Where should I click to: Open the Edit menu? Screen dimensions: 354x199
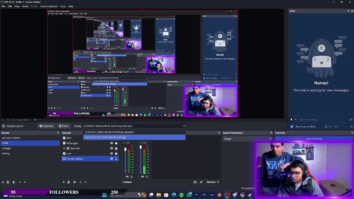(10, 6)
